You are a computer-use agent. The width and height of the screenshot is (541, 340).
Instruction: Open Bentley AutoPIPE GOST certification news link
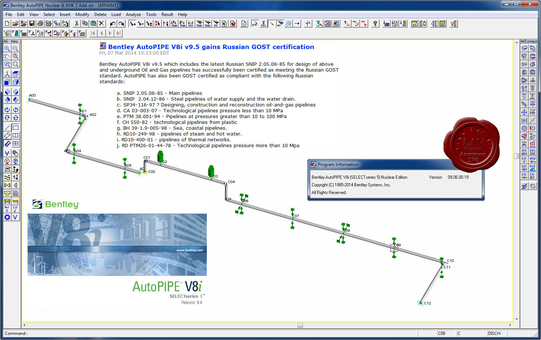click(211, 47)
